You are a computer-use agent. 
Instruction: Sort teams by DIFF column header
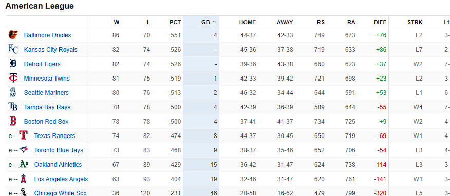click(x=380, y=22)
